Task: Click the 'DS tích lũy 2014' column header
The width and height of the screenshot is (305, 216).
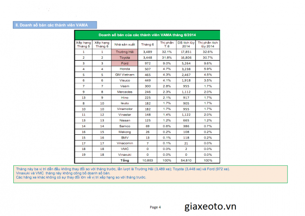Action: click(x=184, y=44)
